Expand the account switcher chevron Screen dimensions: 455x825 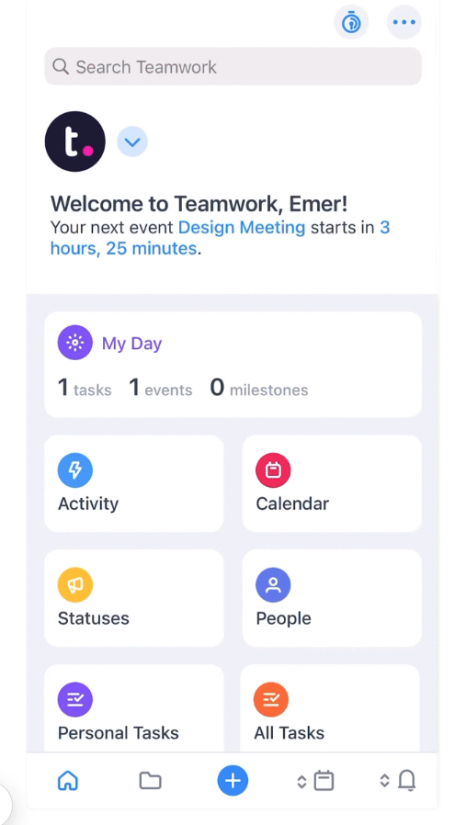point(132,142)
